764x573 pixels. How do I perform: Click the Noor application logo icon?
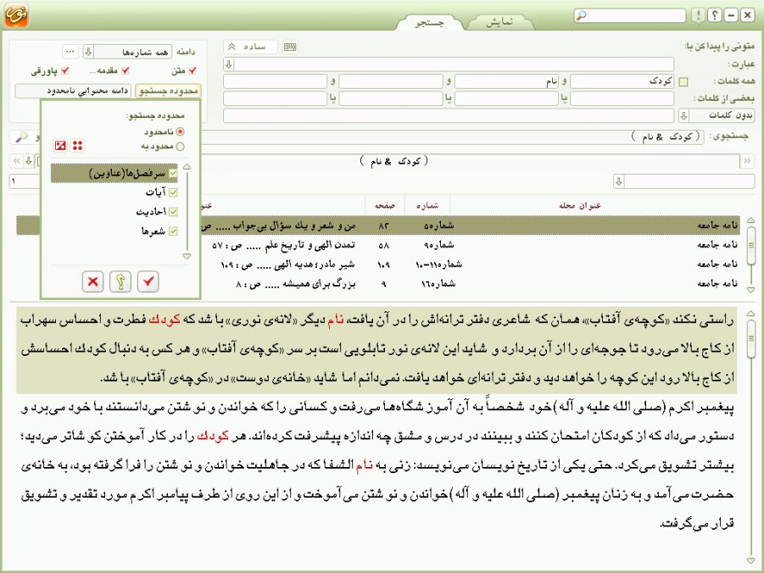17,14
